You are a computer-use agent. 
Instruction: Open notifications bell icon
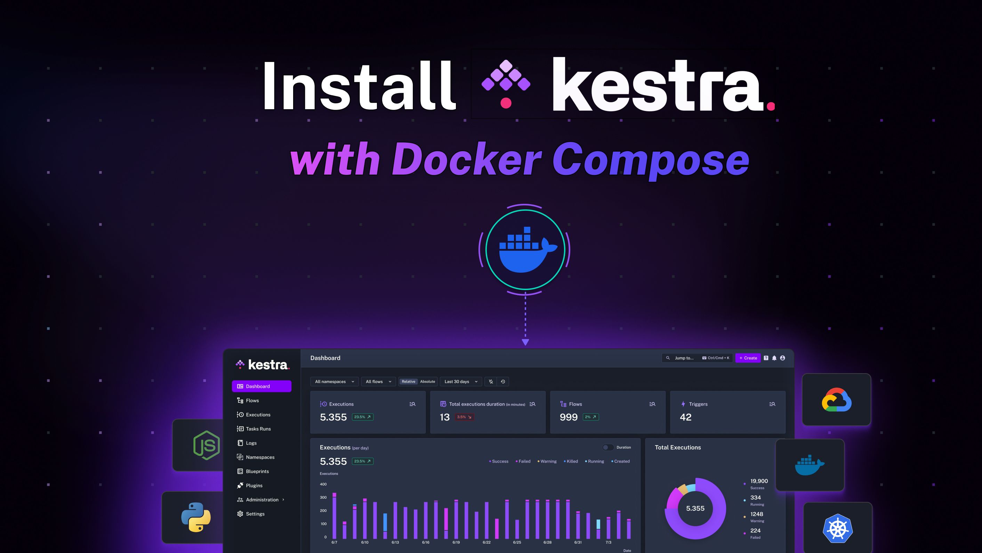774,358
